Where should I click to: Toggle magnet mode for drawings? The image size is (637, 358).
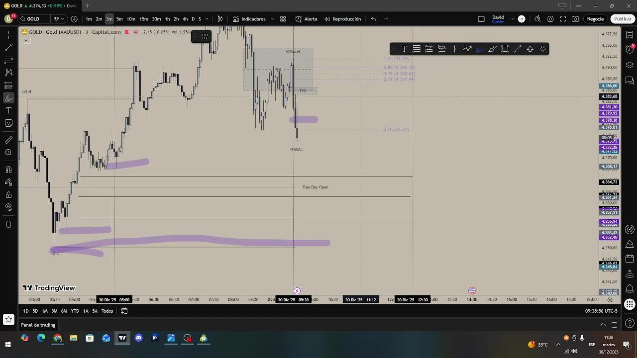[8, 170]
